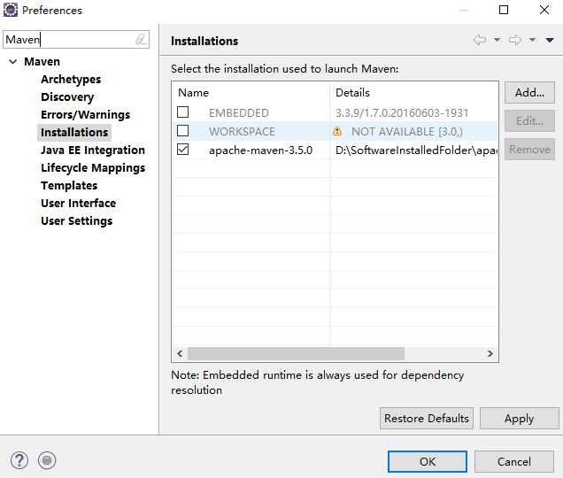The height and width of the screenshot is (478, 563).
Task: Check the WORKSPACE installation checkbox
Action: [x=182, y=131]
